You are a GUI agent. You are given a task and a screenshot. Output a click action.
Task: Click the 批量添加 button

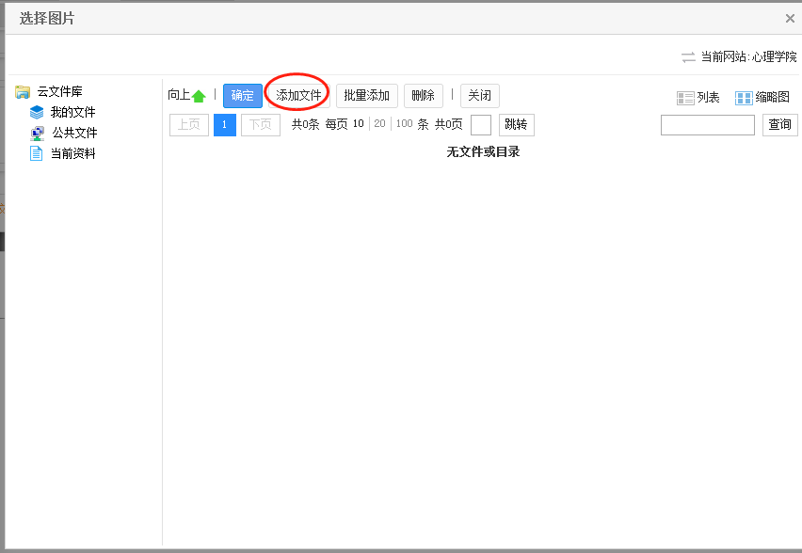pos(366,96)
